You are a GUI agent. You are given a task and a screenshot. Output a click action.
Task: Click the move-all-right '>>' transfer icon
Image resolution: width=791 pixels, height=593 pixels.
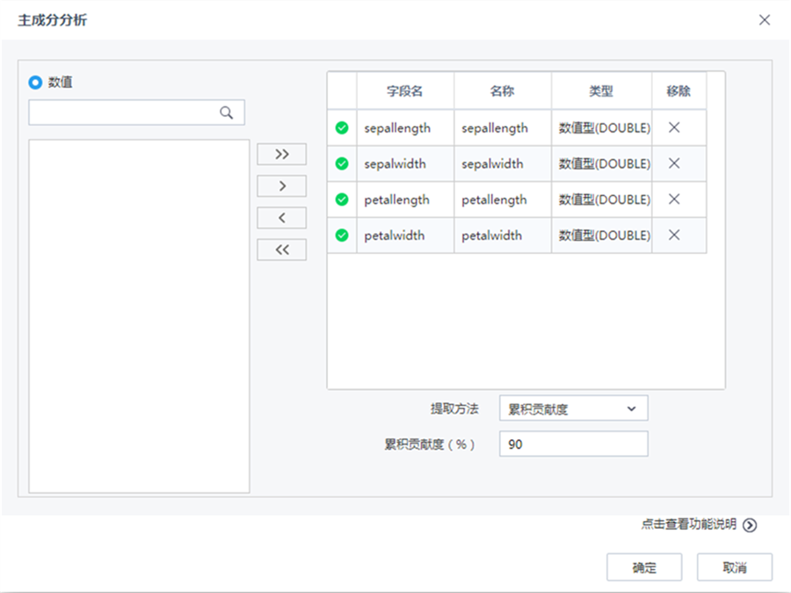point(281,154)
